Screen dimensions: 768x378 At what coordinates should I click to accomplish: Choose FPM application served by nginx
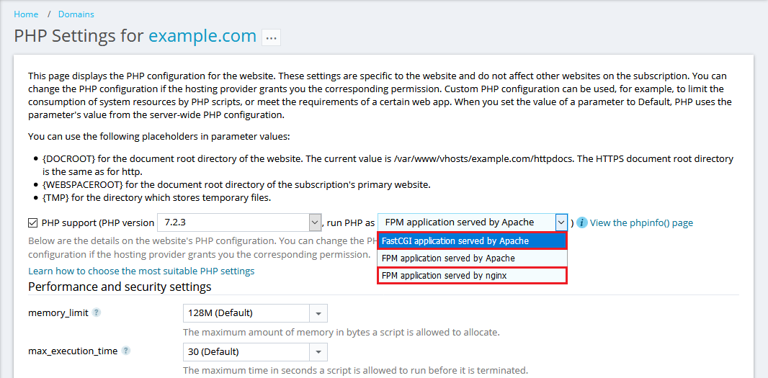point(472,276)
